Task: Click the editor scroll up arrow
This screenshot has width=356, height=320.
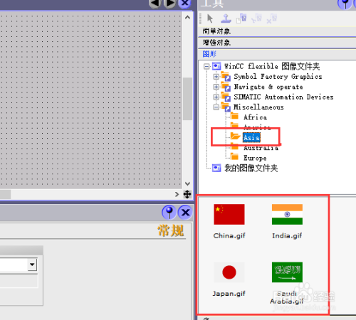Action: 187,17
